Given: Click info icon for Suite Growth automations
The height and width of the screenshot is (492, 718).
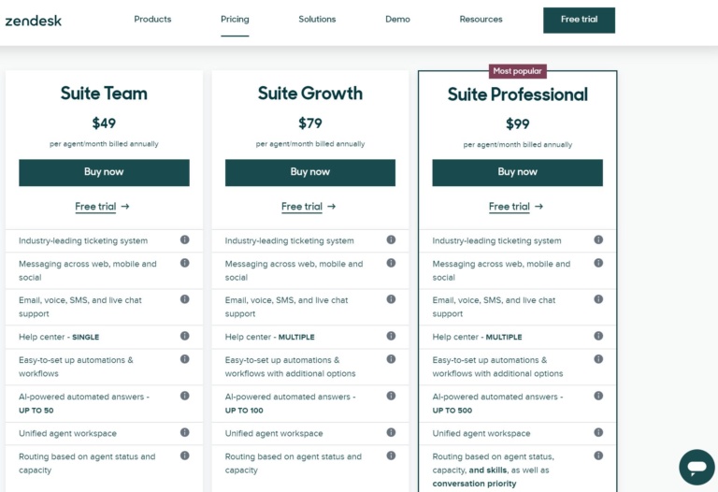Looking at the screenshot, I should tap(391, 359).
